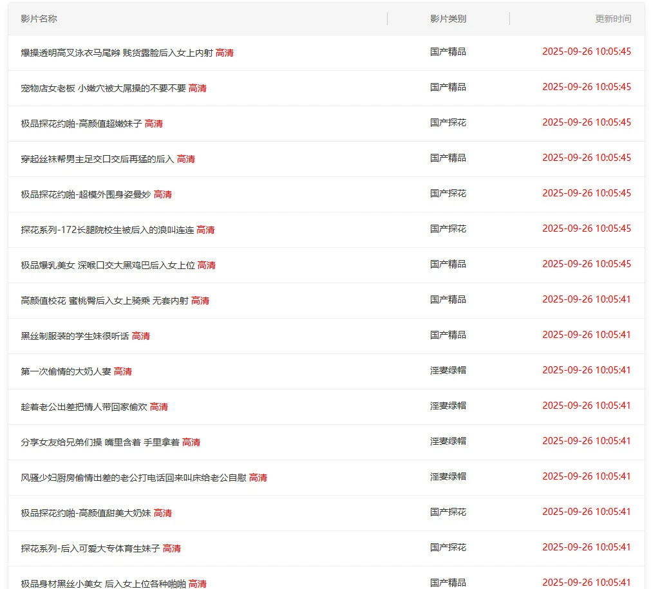Select 国产精品 category in the last visible row
The width and height of the screenshot is (651, 589).
click(x=448, y=582)
